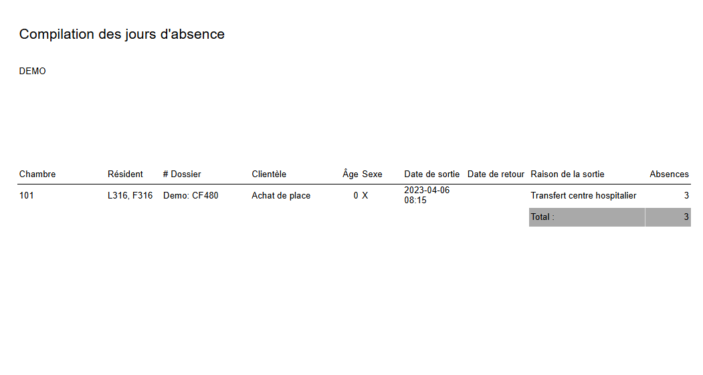
Task: Select the '# Dossier' column header
Action: point(182,174)
